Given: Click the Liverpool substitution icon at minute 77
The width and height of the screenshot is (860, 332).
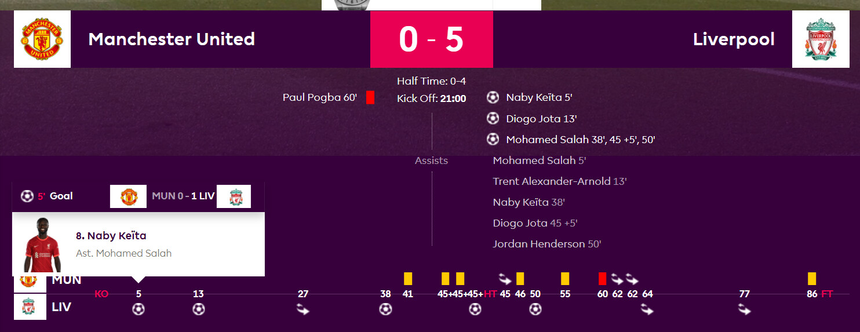Looking at the screenshot, I should 745,311.
